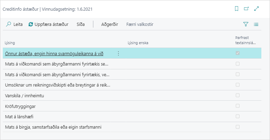This screenshot has height=140, width=270.
Task: Expand the page with the diagonal arrows icon
Action: (x=257, y=9)
